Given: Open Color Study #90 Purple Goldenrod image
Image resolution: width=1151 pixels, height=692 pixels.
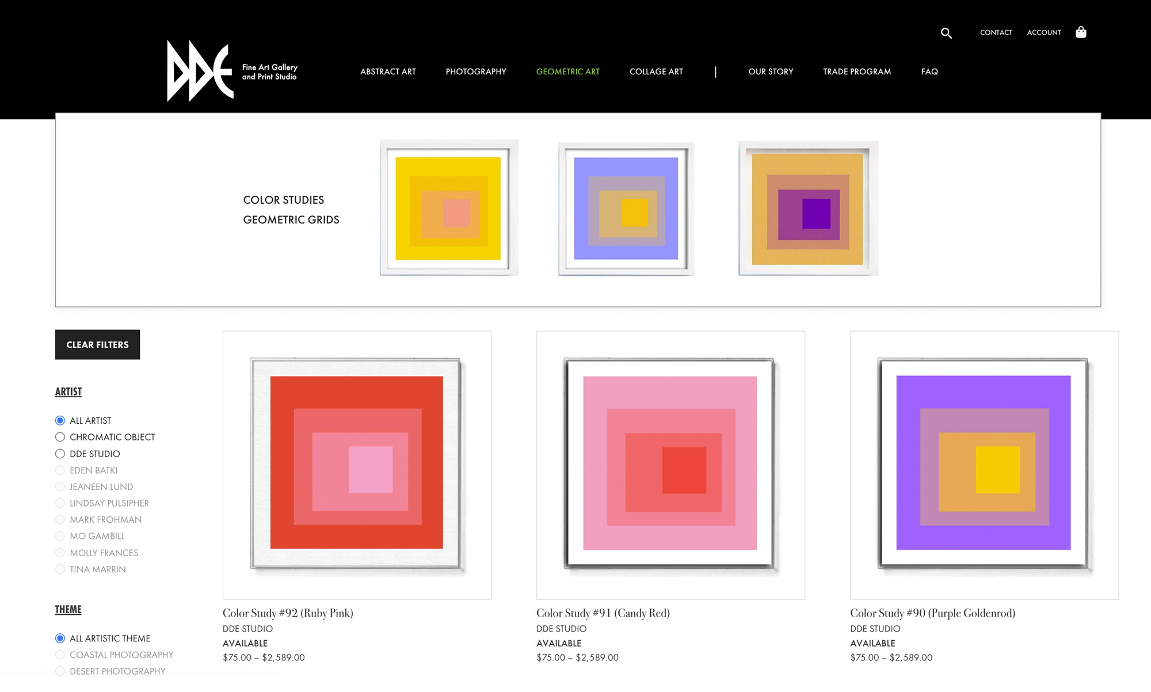Looking at the screenshot, I should click(984, 464).
